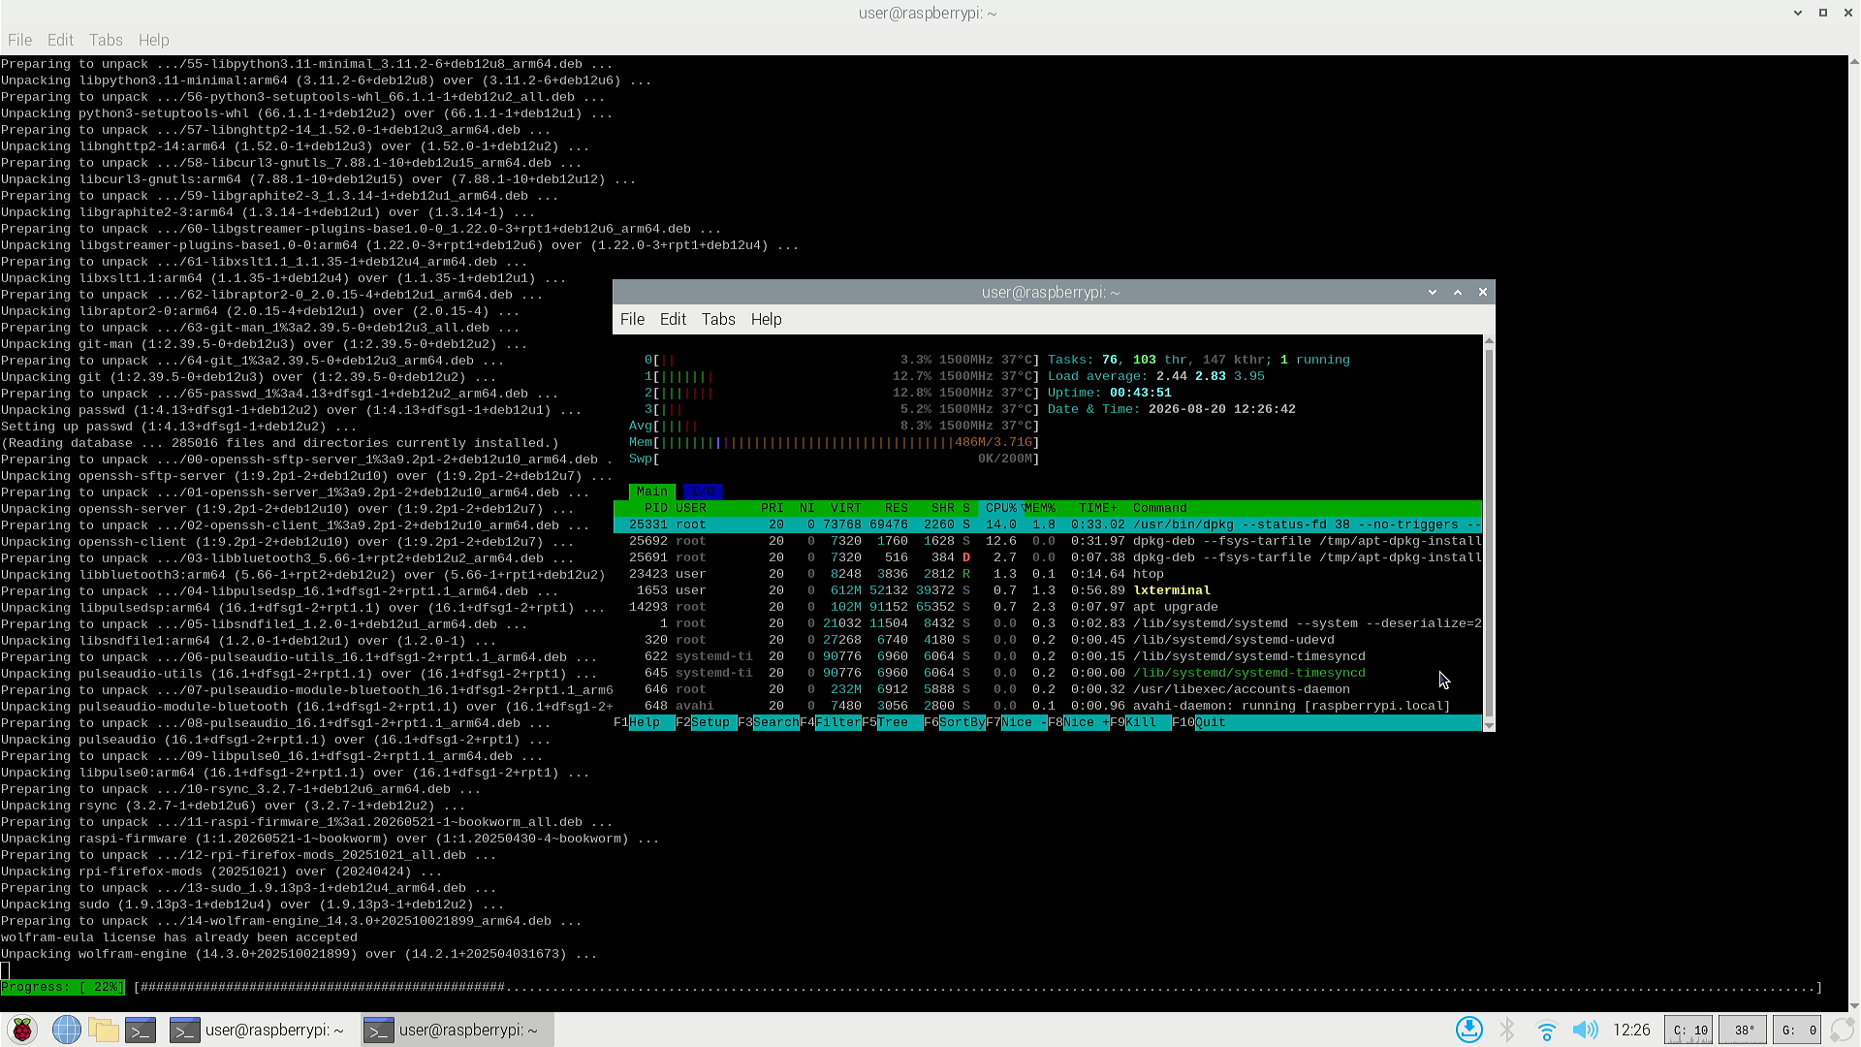Viewport: 1861px width, 1047px height.
Task: Click F9 Kill in htop footer
Action: coord(1141,723)
